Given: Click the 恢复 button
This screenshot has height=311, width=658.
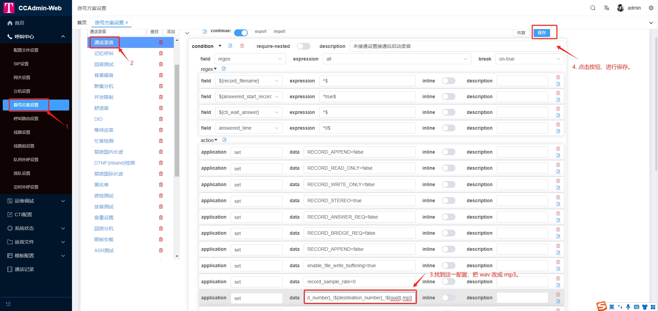Looking at the screenshot, I should 521,33.
